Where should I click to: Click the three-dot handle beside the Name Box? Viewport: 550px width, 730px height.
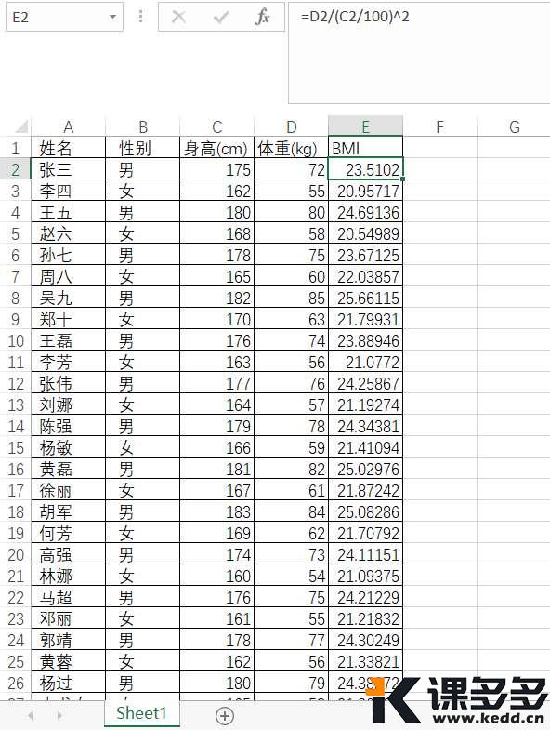140,17
